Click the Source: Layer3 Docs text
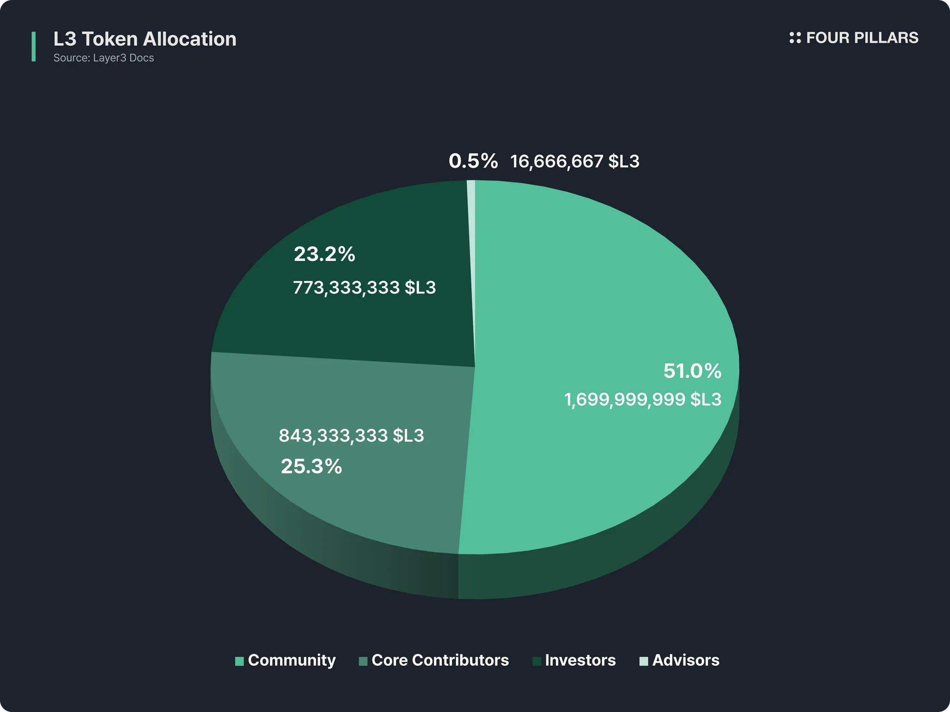950x712 pixels. click(x=103, y=58)
